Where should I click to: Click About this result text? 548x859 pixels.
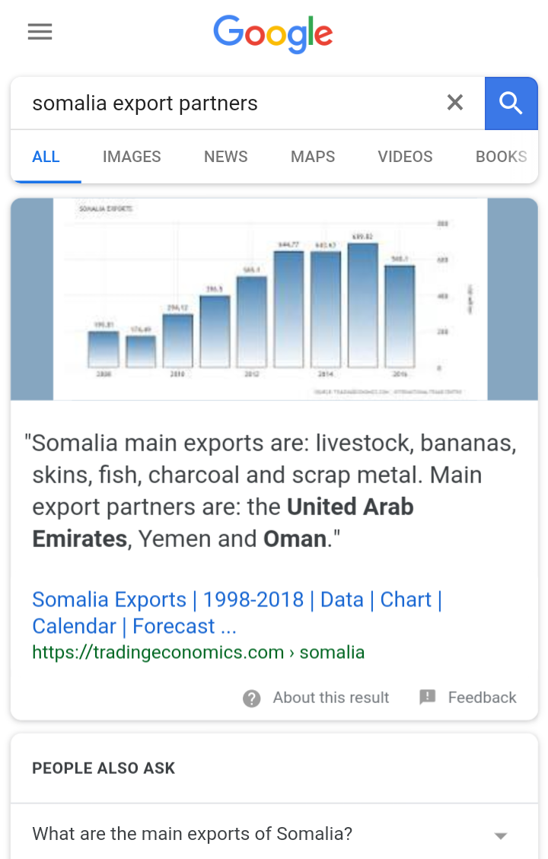(331, 698)
